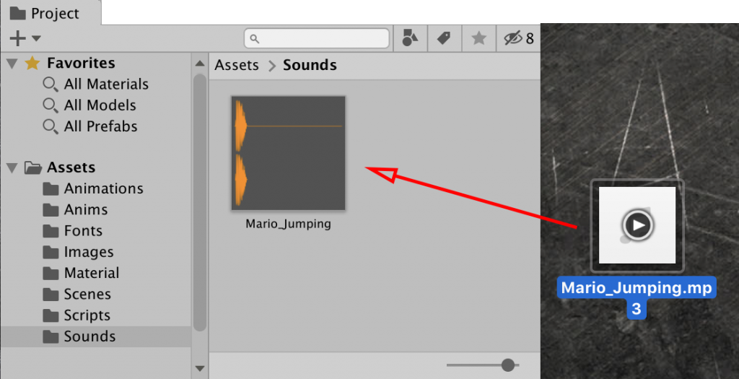
Task: Adjust the thumbnail size slider
Action: tap(508, 365)
